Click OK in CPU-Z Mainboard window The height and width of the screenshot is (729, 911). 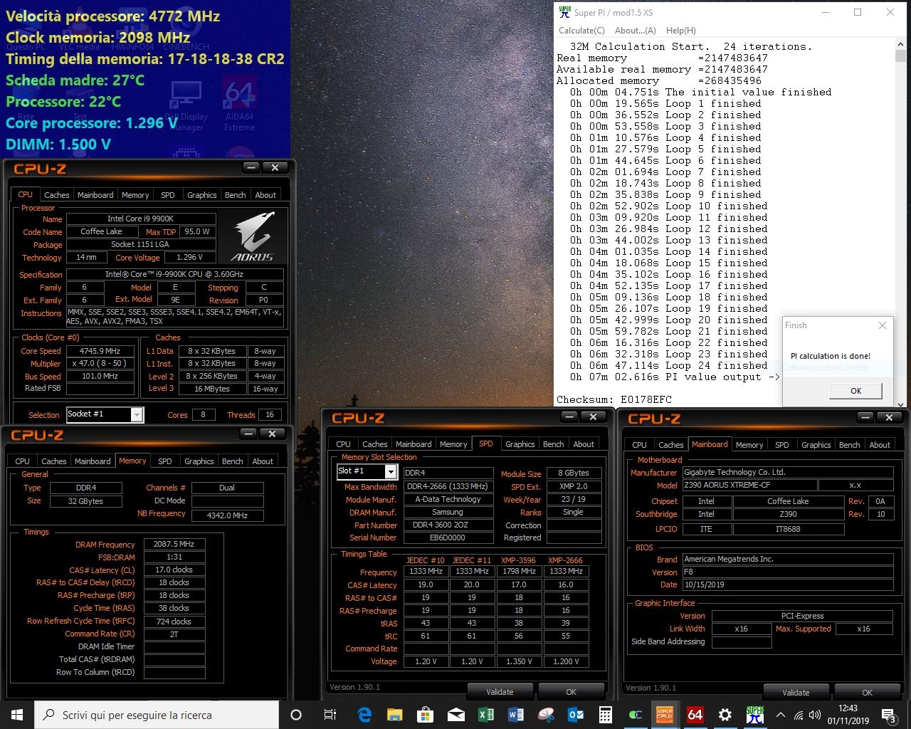pos(867,692)
